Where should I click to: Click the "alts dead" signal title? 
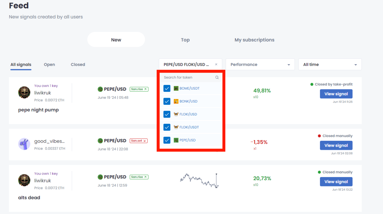[x=29, y=198]
